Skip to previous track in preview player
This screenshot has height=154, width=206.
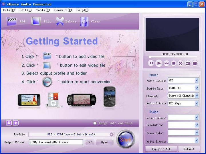coord(151,63)
